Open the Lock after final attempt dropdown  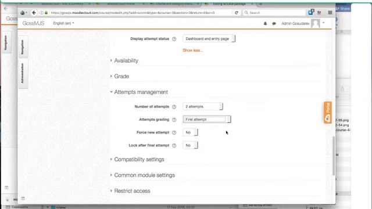click(190, 145)
